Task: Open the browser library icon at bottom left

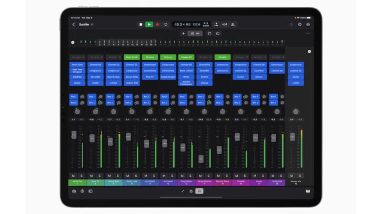Action: pos(74,191)
